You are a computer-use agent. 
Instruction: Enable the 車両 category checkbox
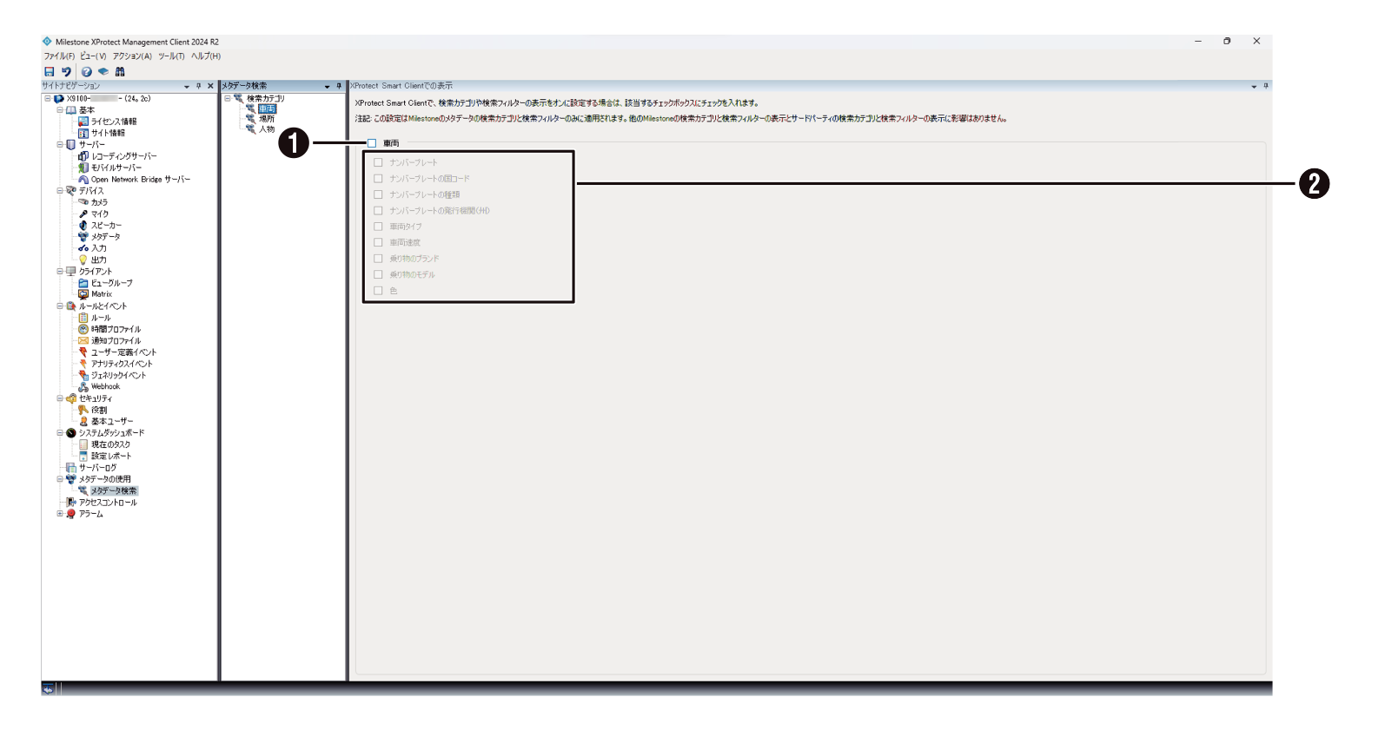pos(372,143)
